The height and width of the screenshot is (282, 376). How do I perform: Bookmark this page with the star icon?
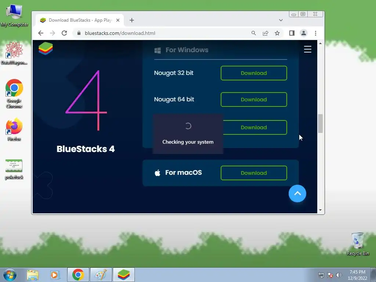click(277, 33)
